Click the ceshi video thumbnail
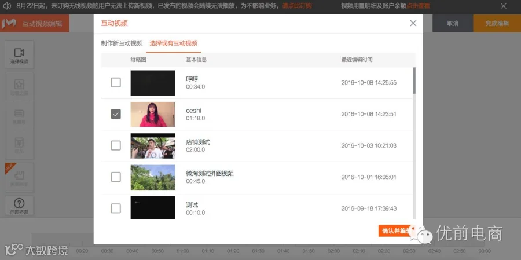521x260 pixels. [152, 115]
